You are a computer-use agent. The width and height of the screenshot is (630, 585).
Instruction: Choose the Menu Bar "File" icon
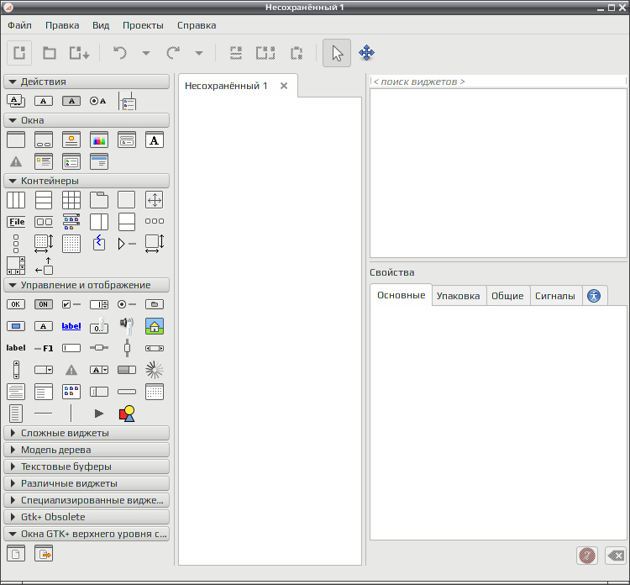16,222
